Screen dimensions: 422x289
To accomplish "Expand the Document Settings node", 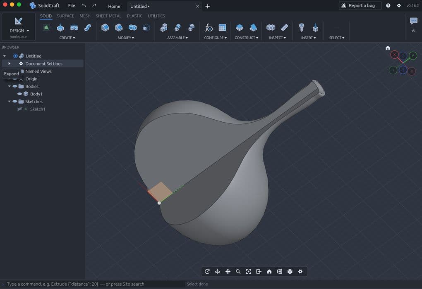I will [9, 64].
